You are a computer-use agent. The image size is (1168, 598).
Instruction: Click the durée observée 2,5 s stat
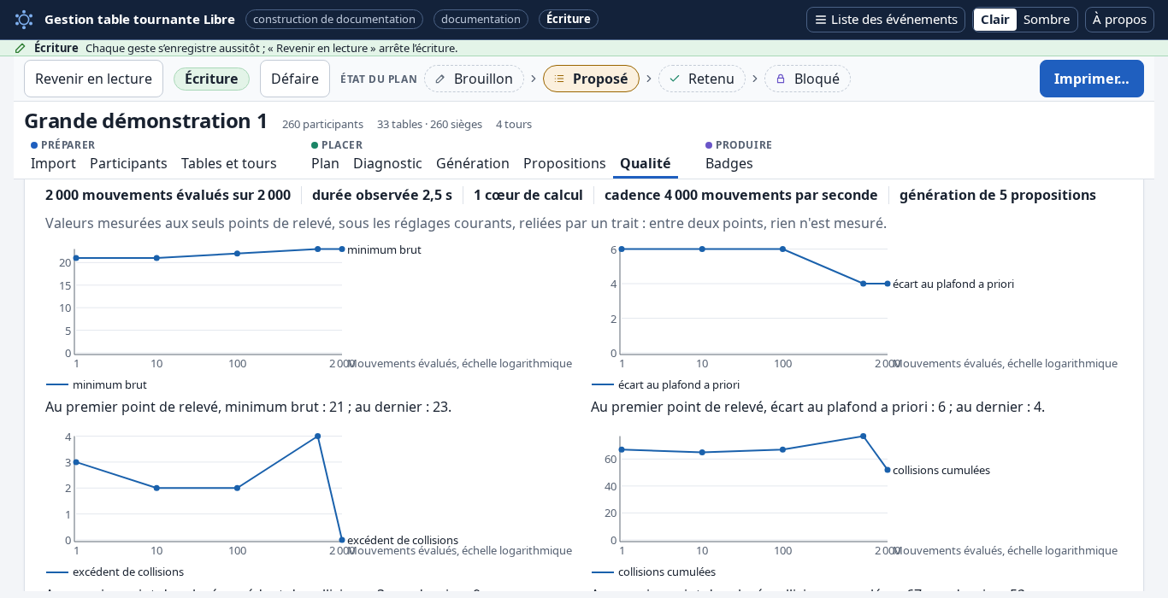(382, 195)
